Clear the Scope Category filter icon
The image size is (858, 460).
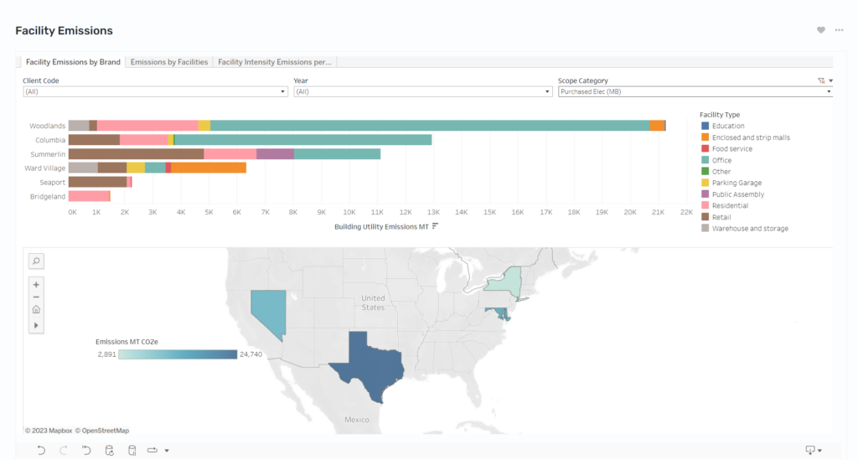[821, 80]
